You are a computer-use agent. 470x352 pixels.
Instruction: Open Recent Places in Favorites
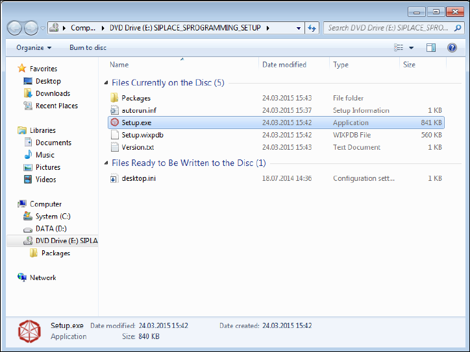[56, 106]
